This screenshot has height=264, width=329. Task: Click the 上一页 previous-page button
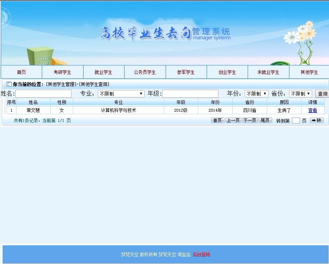pyautogui.click(x=233, y=120)
